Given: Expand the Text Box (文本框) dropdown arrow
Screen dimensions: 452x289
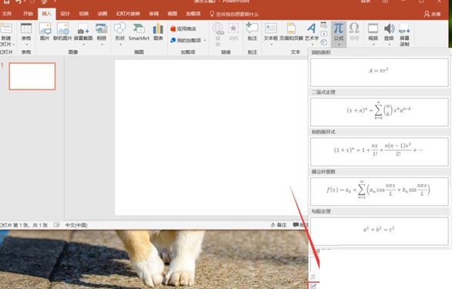Looking at the screenshot, I should tap(271, 45).
